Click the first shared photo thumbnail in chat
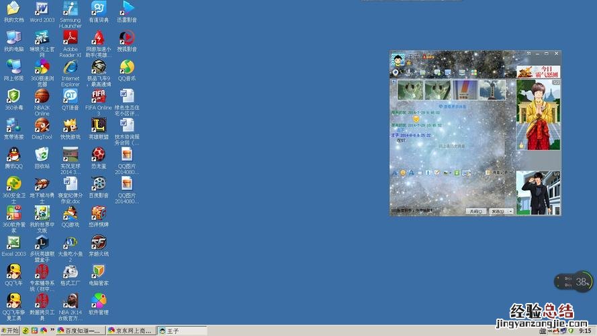Viewport: 597px width, 336px height. pyautogui.click(x=409, y=89)
